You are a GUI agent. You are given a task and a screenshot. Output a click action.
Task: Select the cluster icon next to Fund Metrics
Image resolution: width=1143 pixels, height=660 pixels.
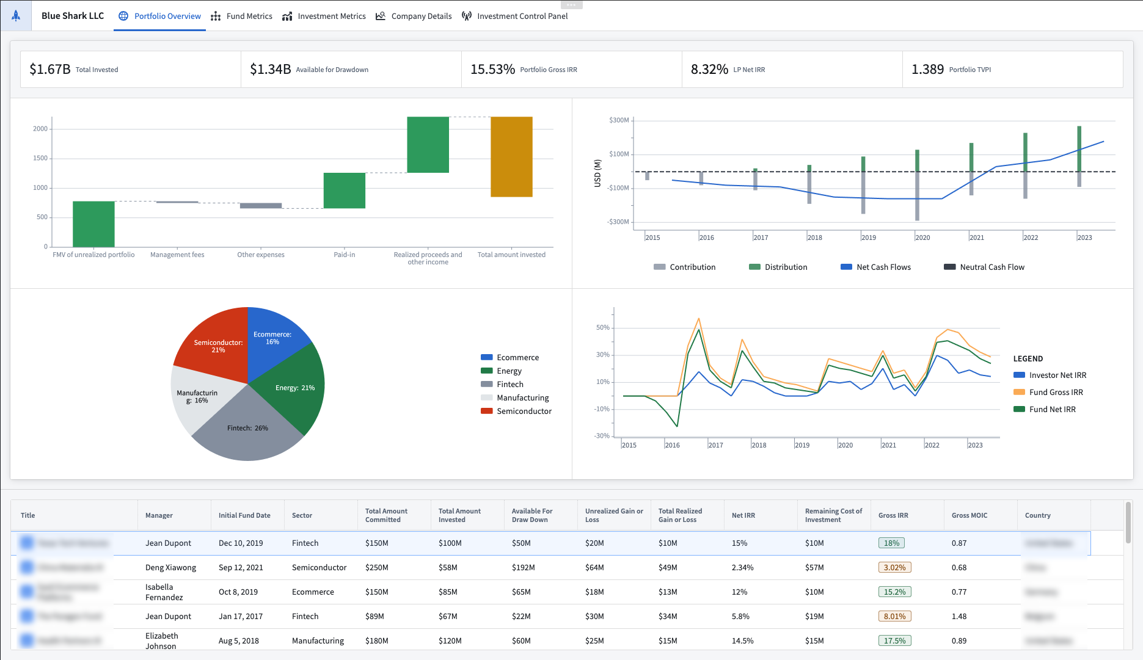(x=216, y=16)
